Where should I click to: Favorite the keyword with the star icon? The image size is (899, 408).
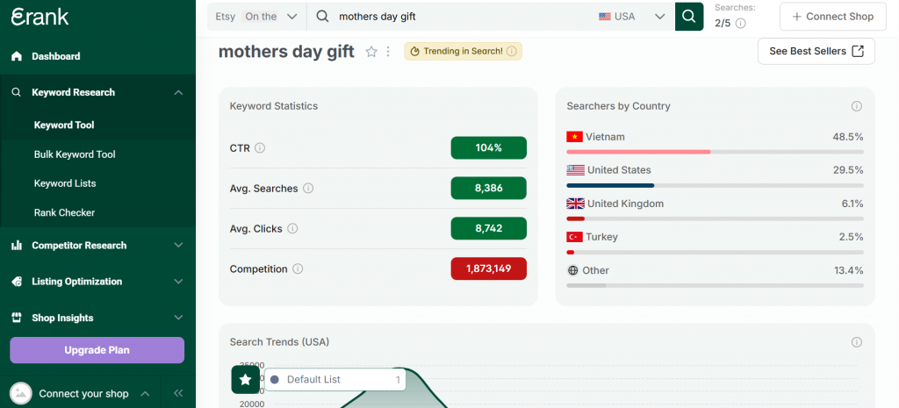point(371,52)
